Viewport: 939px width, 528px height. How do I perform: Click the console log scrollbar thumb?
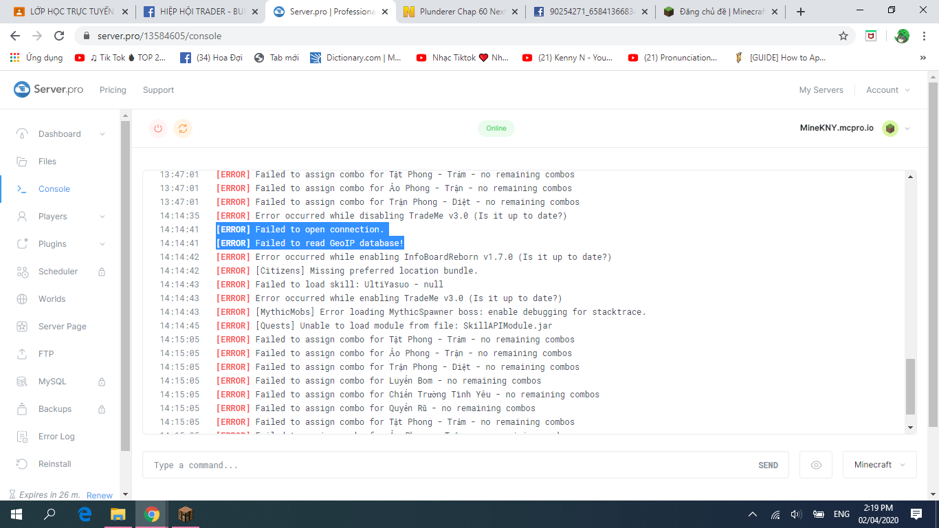pyautogui.click(x=910, y=387)
